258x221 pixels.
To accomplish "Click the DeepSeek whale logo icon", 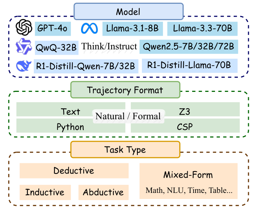I will (23, 66).
